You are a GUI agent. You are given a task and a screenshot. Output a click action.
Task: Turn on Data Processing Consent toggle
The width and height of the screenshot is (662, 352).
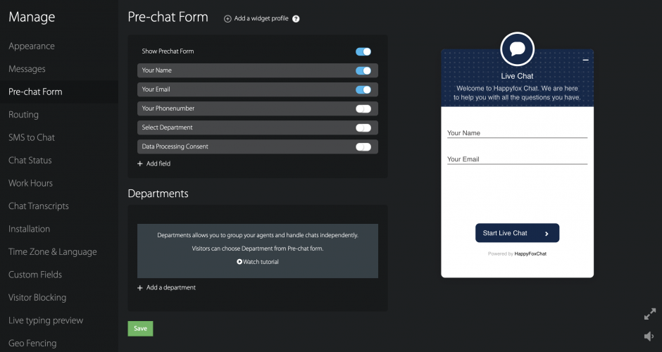coord(363,146)
